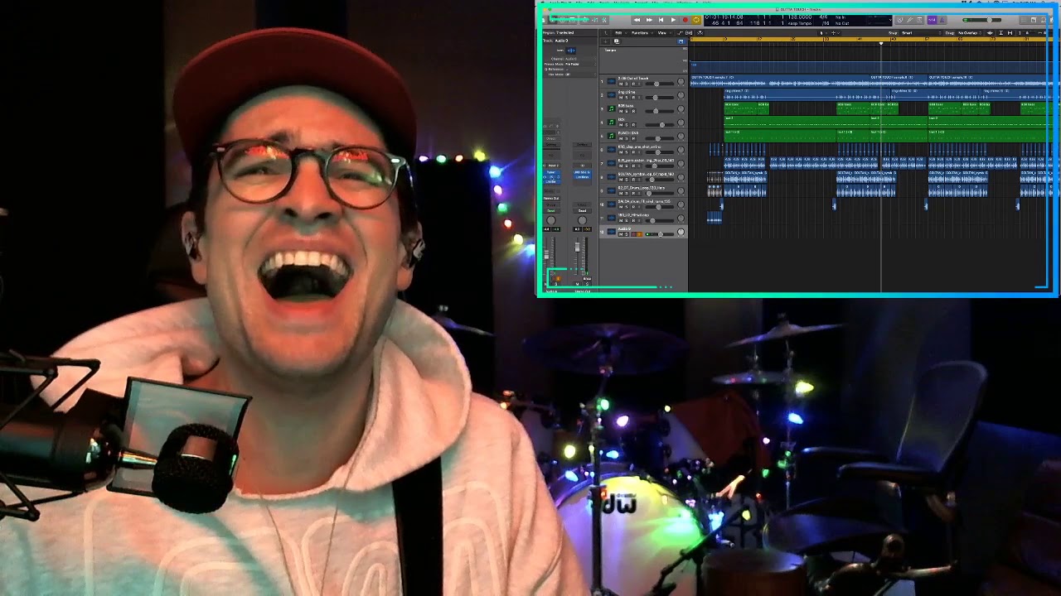Toggle orange input monitoring on Audio 9 track
The image size is (1061, 596).
[639, 234]
